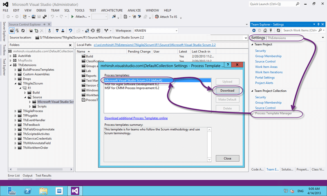Collapse the TfAgile2Scrum folder node
This screenshot has height=196, width=327.
(x=15, y=84)
